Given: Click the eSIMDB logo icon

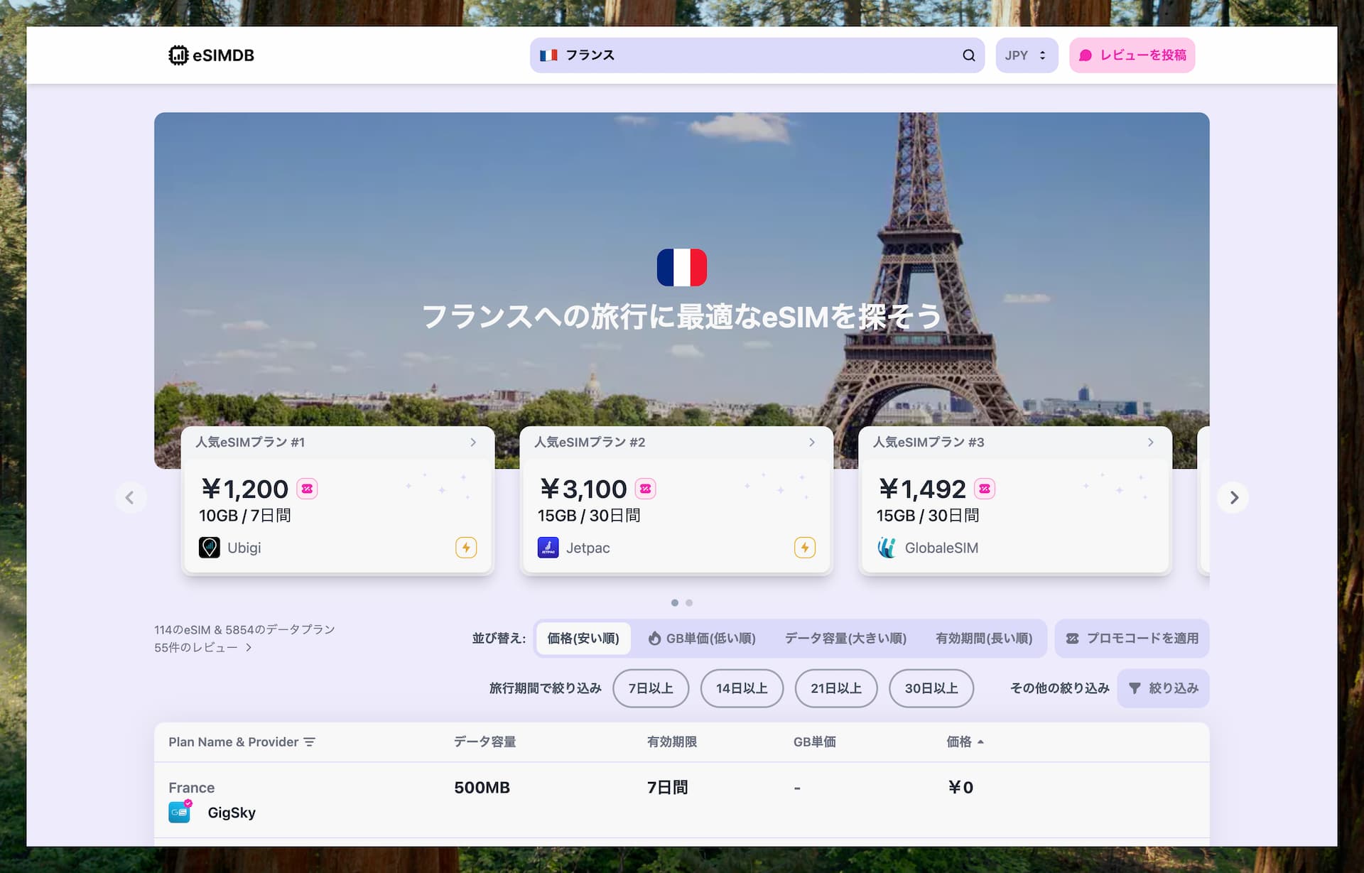Looking at the screenshot, I should [178, 55].
